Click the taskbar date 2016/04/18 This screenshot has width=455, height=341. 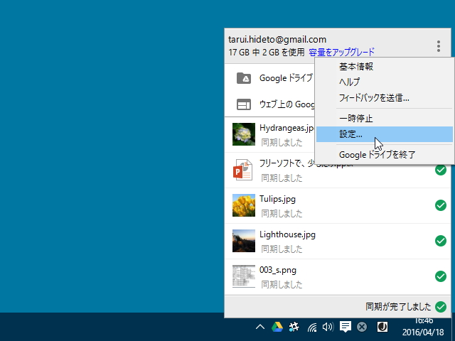[x=423, y=332]
